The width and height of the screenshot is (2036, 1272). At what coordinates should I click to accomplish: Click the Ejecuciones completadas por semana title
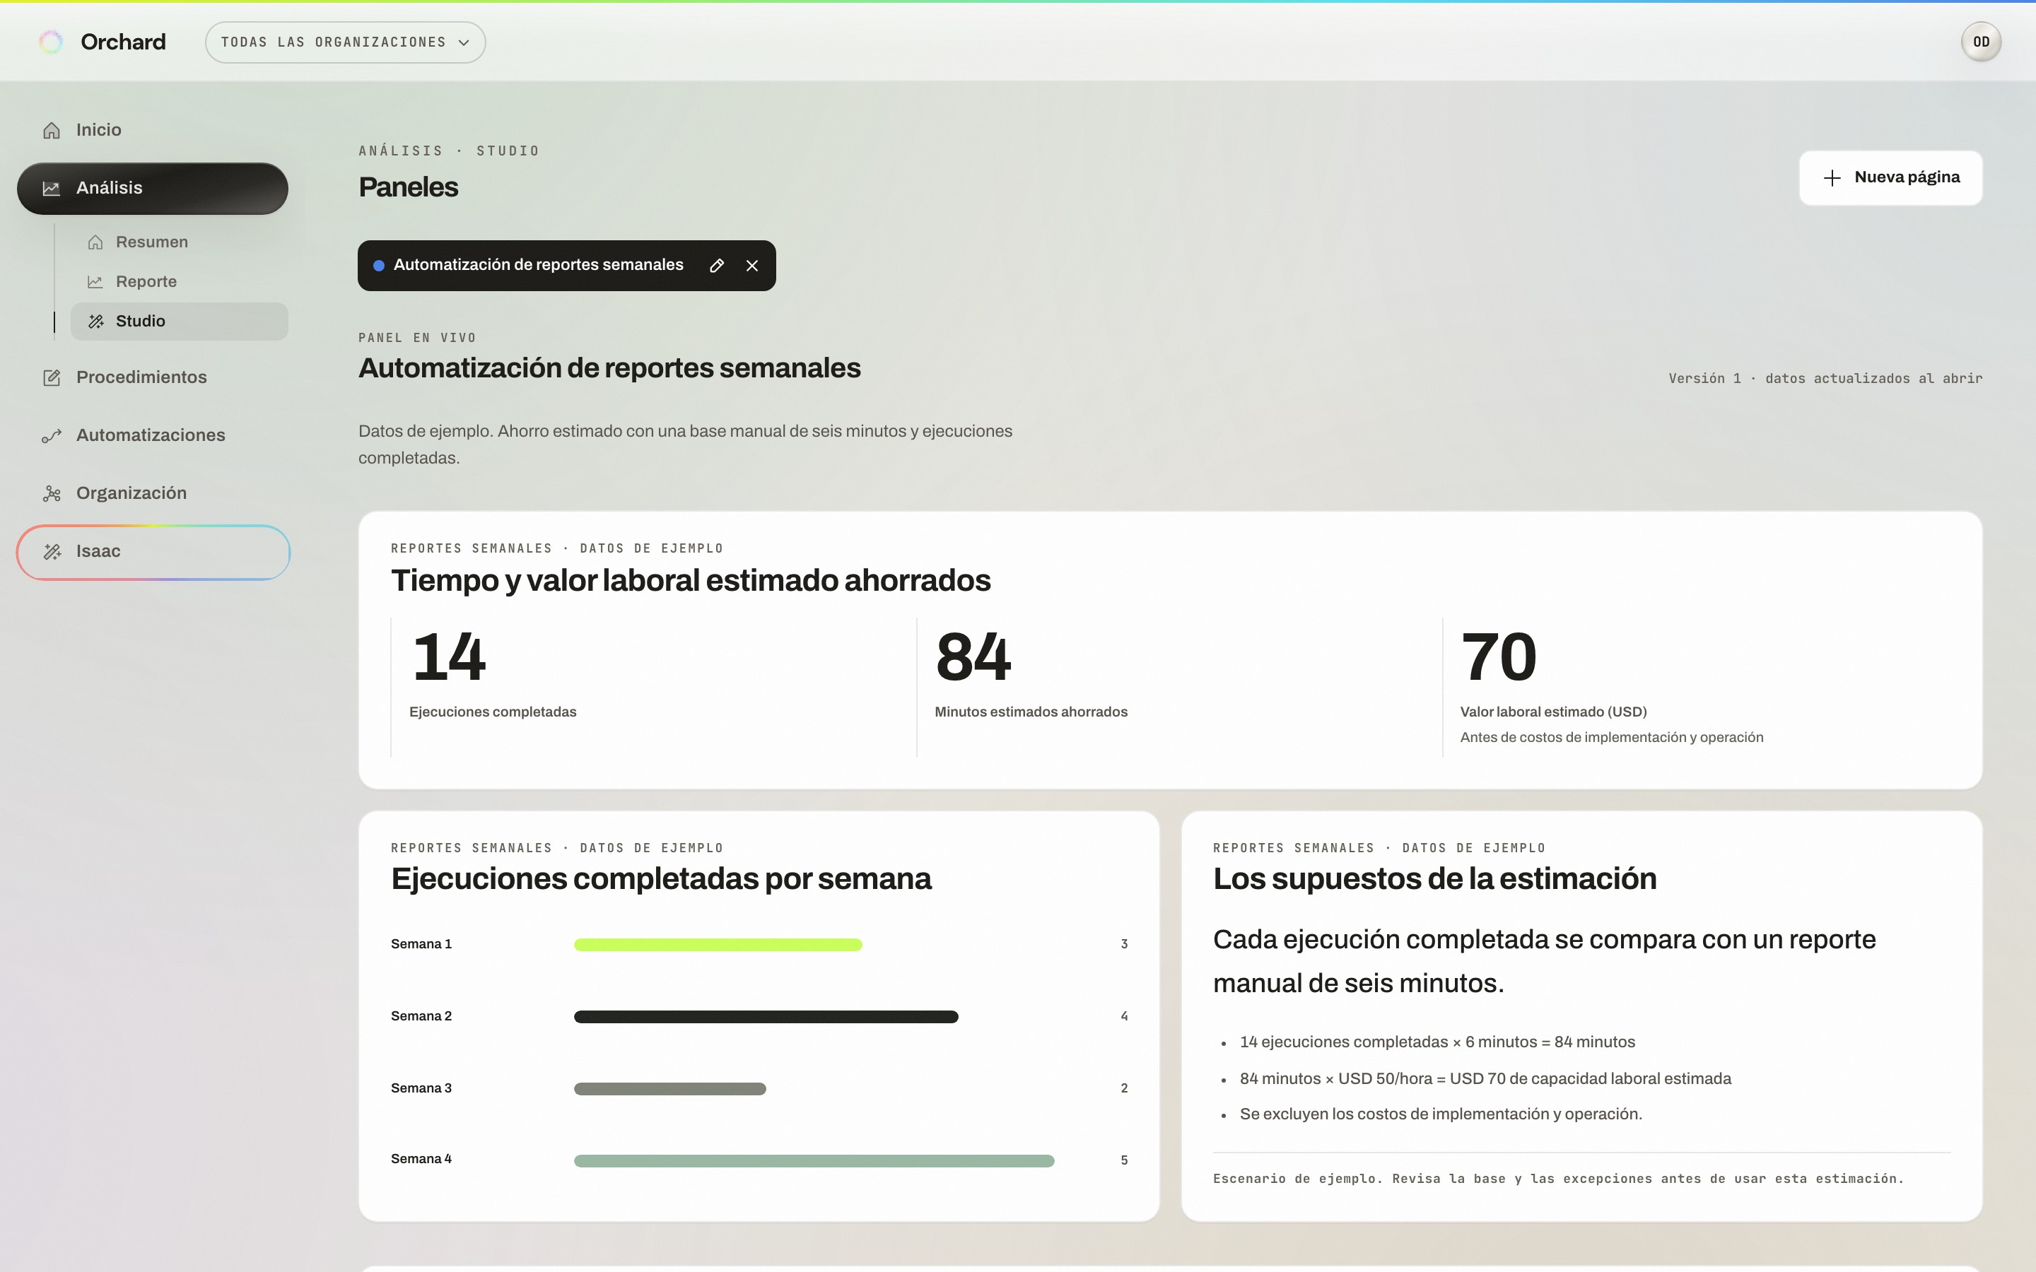661,879
